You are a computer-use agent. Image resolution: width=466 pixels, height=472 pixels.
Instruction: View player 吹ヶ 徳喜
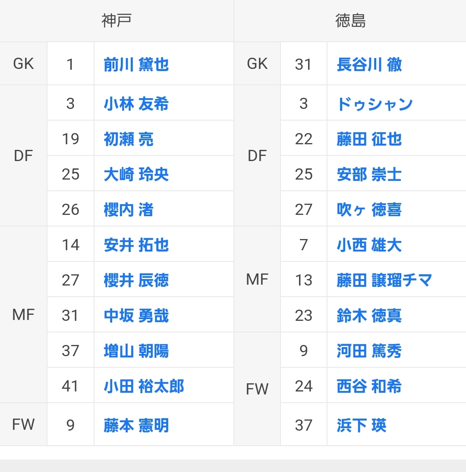(x=369, y=210)
